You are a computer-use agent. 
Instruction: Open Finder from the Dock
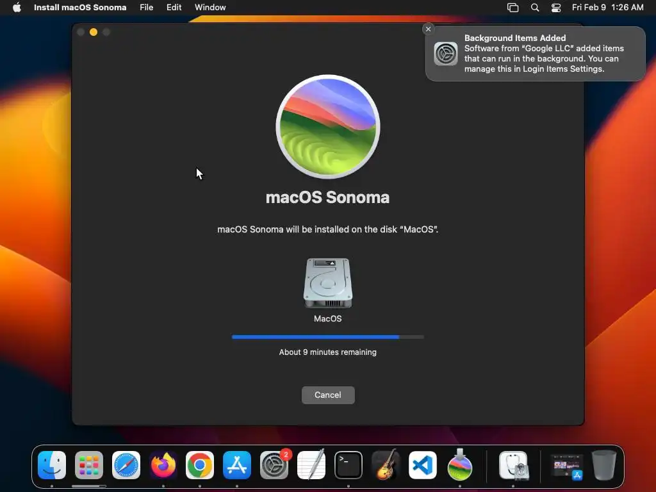coord(52,465)
